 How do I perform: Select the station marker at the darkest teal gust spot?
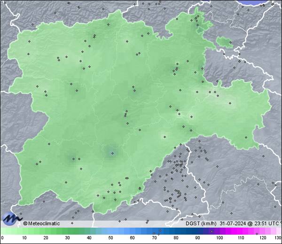click(113, 153)
